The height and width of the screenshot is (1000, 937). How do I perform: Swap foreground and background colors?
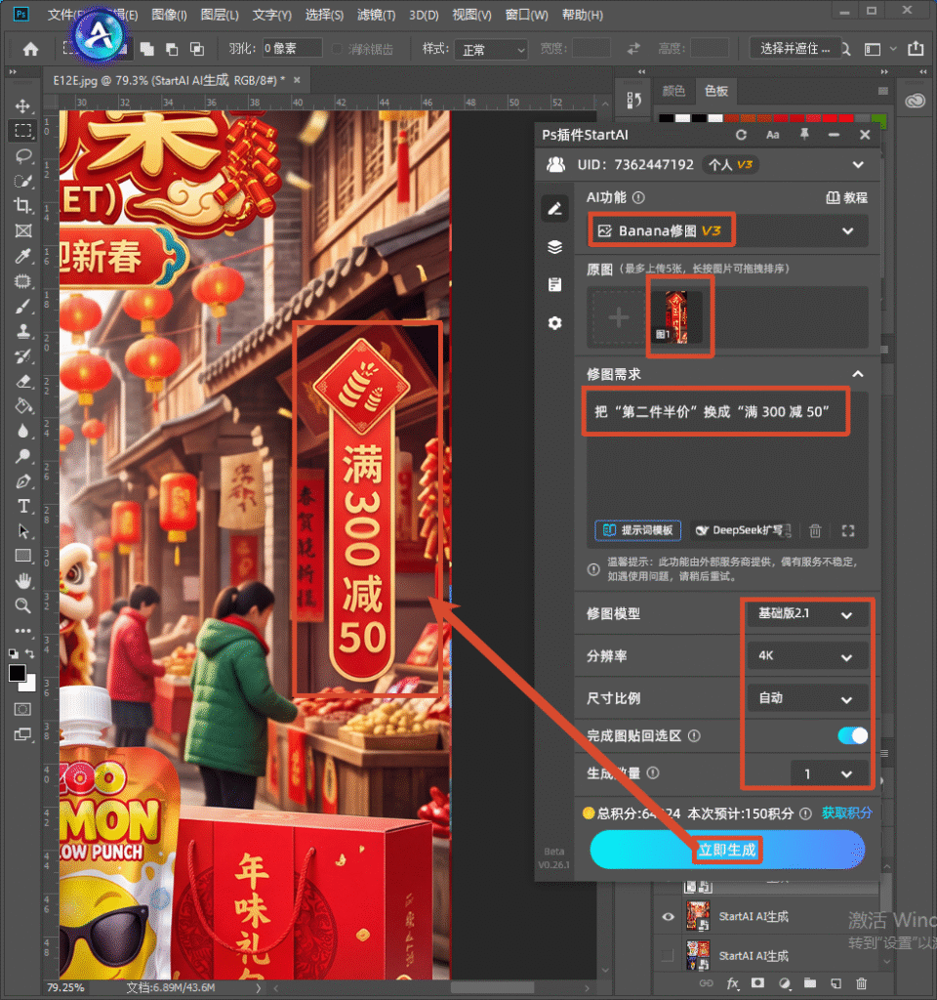(x=30, y=653)
